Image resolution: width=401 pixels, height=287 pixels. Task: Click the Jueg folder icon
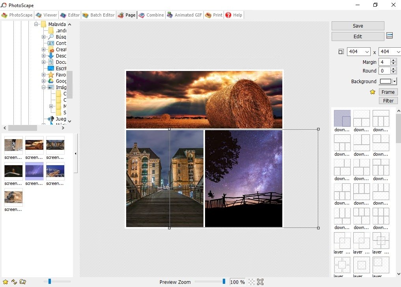[51, 119]
